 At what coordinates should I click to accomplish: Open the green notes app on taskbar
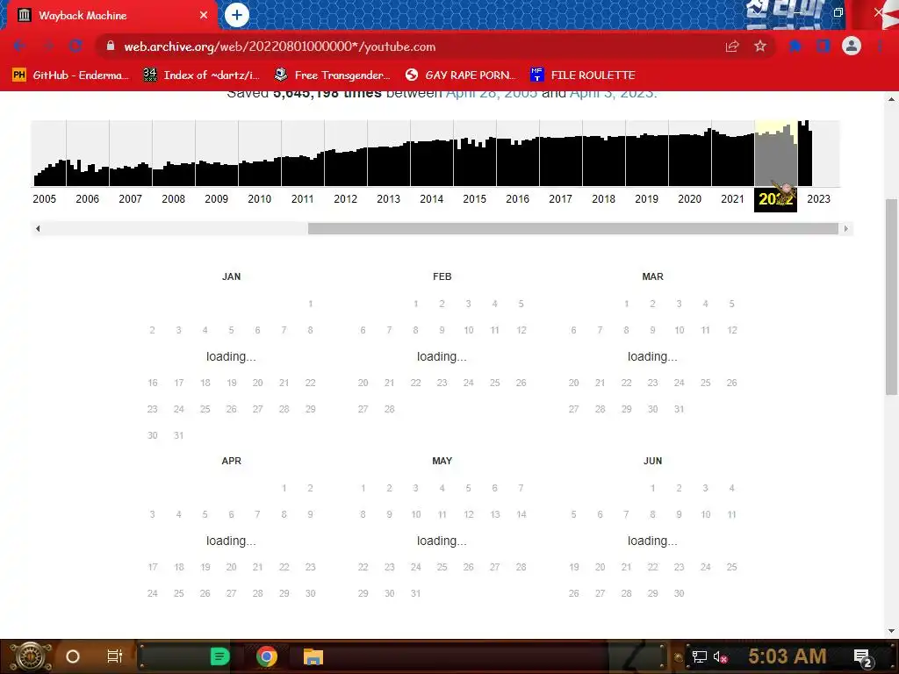point(220,656)
